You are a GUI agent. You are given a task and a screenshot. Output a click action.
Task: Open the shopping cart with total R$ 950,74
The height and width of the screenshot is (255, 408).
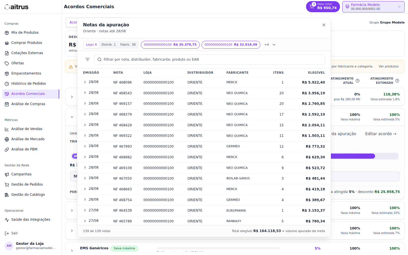[x=323, y=7]
